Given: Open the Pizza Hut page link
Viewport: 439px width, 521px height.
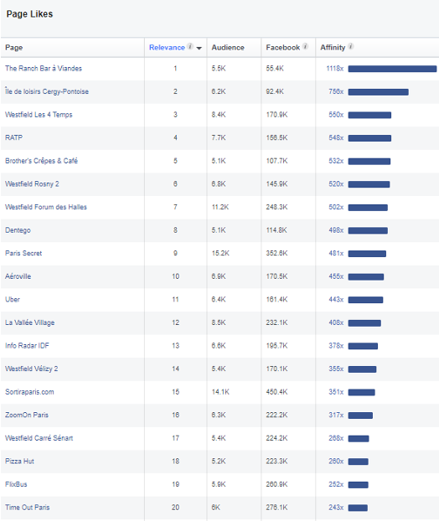Looking at the screenshot, I should point(19,462).
